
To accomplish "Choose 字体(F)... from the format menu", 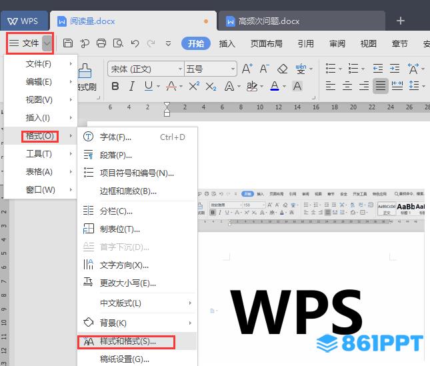I will pyautogui.click(x=137, y=137).
